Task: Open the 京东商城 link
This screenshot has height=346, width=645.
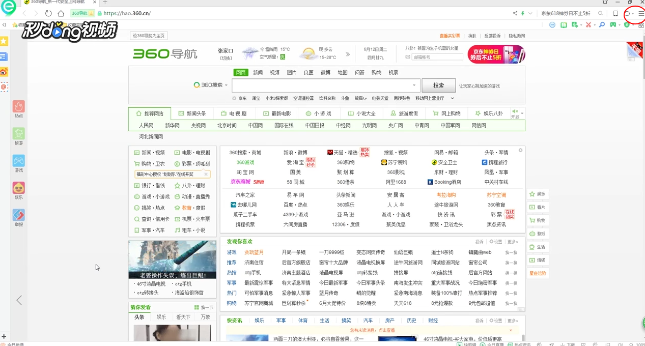Action: coord(241,182)
